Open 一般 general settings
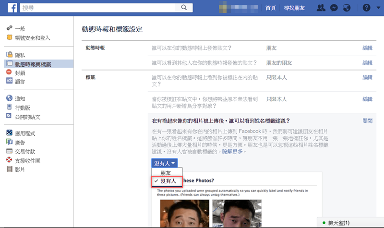 (x=20, y=29)
